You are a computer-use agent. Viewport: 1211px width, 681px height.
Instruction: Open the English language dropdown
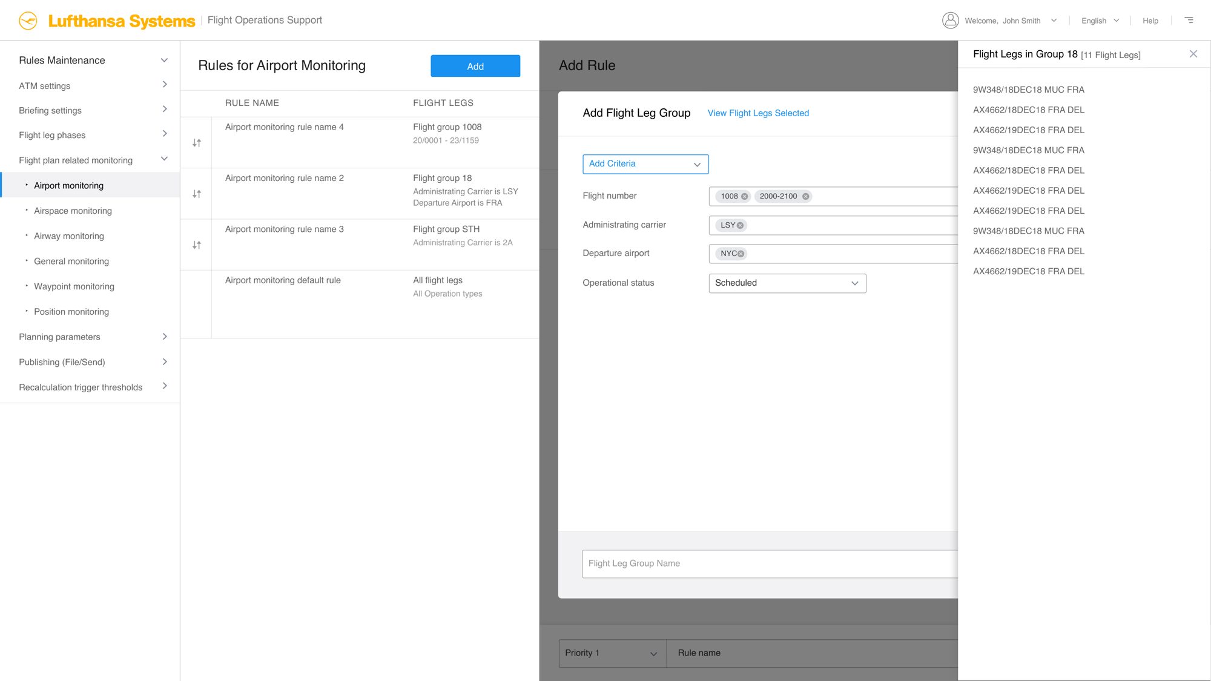[1100, 21]
